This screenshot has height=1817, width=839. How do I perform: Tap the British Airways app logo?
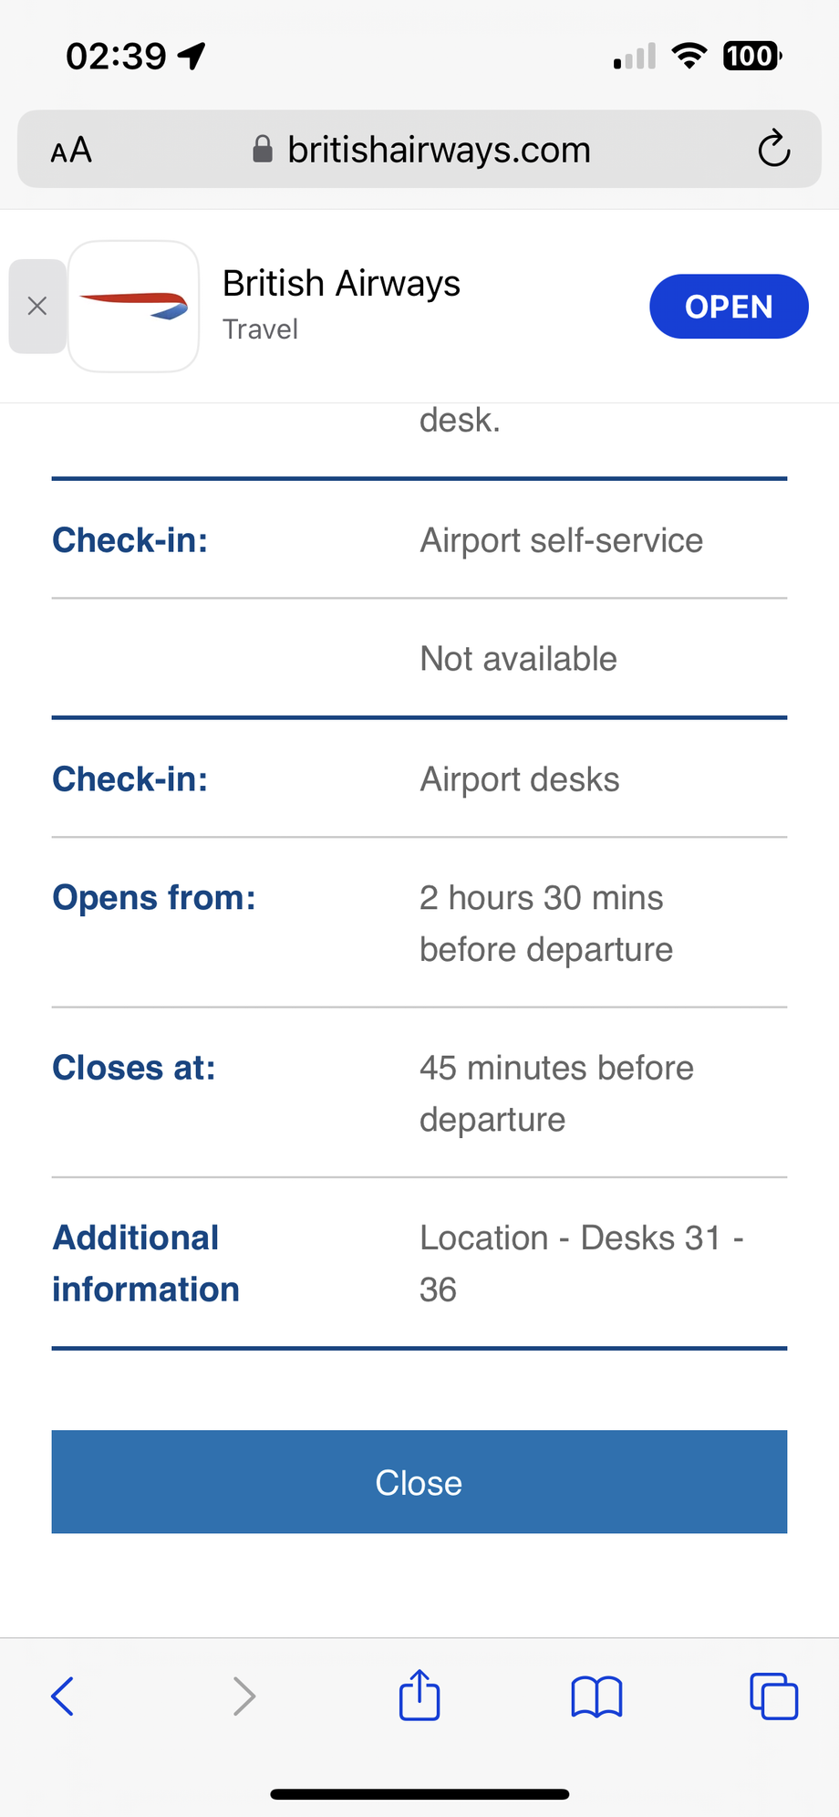click(134, 307)
